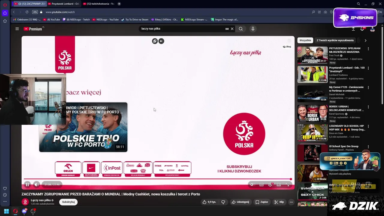Open options for LEGENDARY OLD SCHOOL HIP HOP suggestion
Screen dimensions: 384x216
[x=368, y=126]
